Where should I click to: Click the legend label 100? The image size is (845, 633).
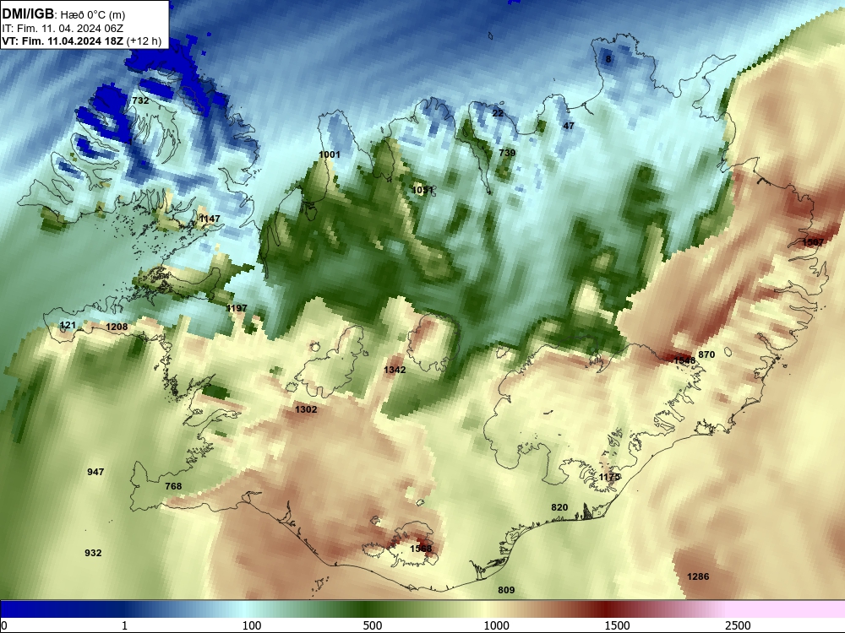click(252, 625)
